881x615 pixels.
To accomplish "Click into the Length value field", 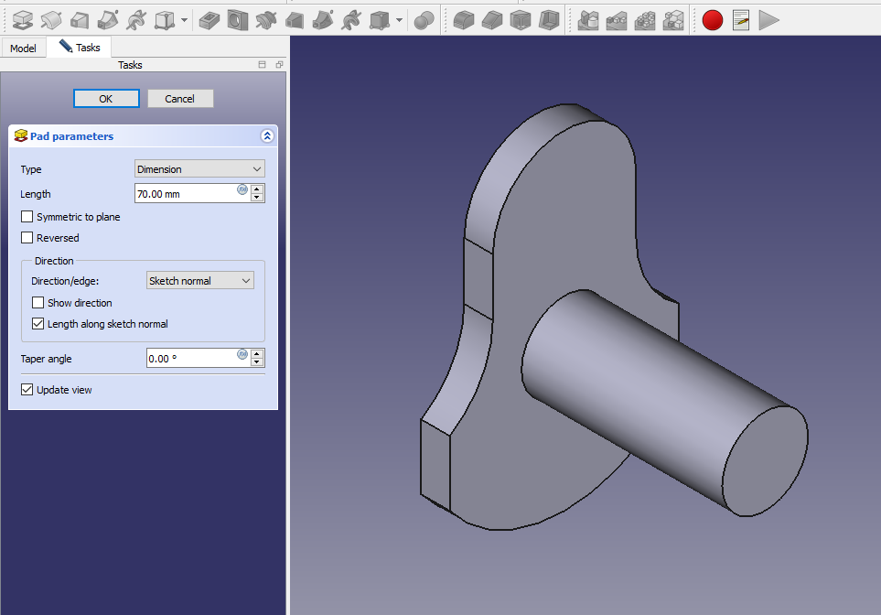I will click(185, 194).
